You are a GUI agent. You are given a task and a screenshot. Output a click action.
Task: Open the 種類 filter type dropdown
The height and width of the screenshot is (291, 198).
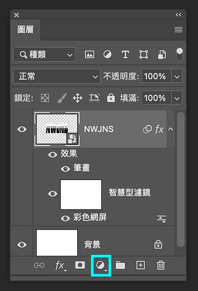(x=44, y=54)
